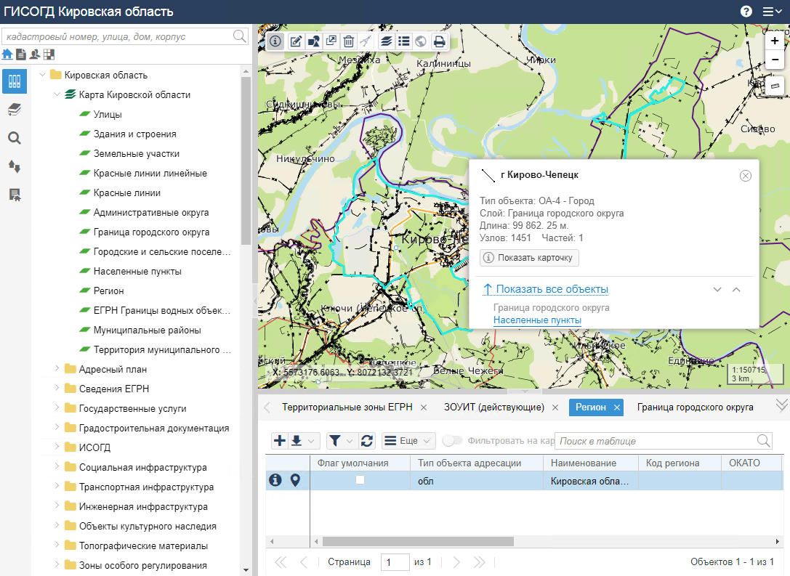Open the 'Еще' dropdown menu
This screenshot has width=790, height=576.
[408, 441]
